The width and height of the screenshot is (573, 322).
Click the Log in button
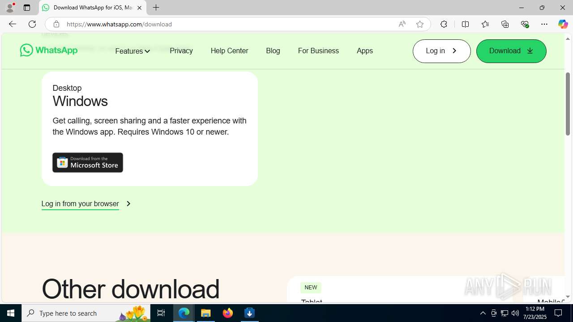pos(441,51)
